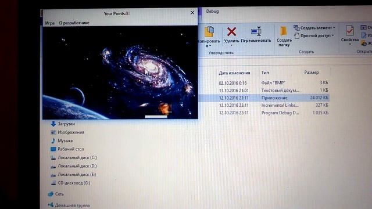This screenshot has width=372, height=209.
Task: Select the Приложение file row
Action: coord(264,98)
